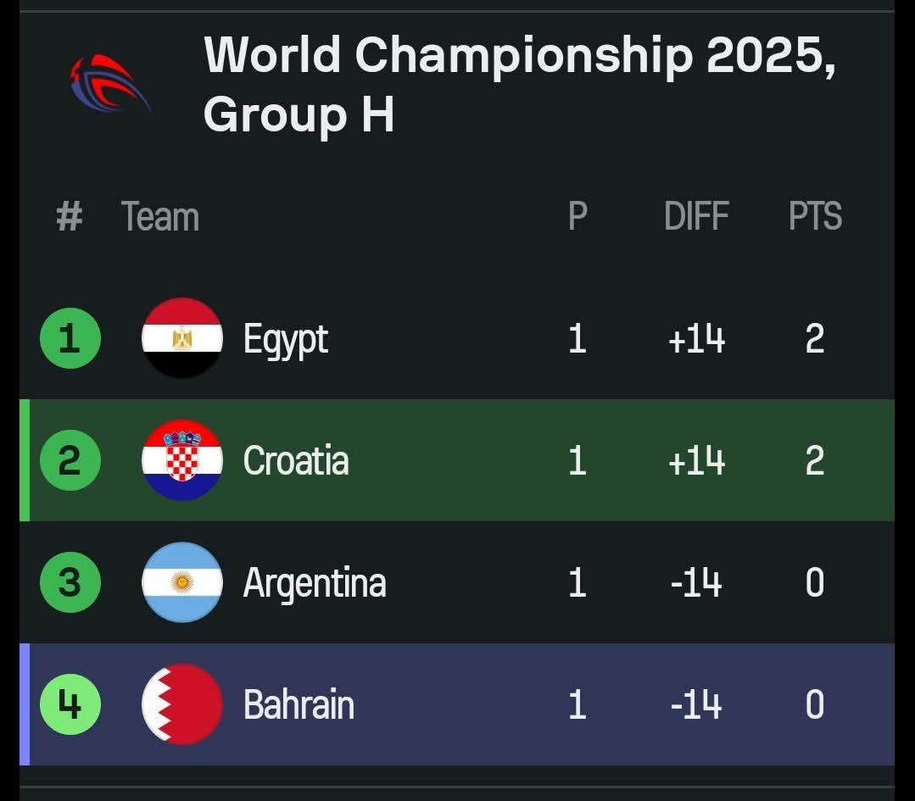Select the Argentina flag icon
The image size is (915, 801).
point(183,581)
